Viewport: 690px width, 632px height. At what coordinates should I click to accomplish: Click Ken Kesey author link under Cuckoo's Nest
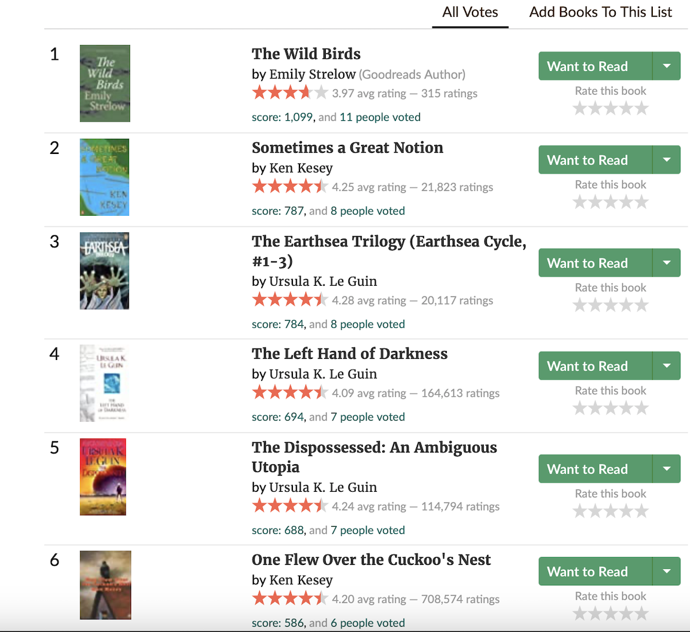pos(301,580)
